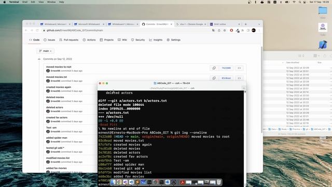The height and width of the screenshot is (187, 332).
Task: Open Help menu in menu bar
Action: (x=61, y=2)
